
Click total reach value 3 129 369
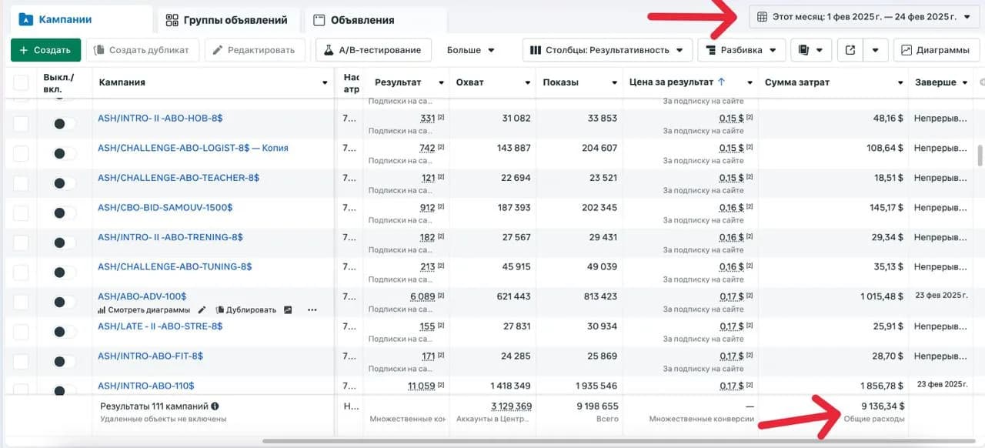coord(512,406)
